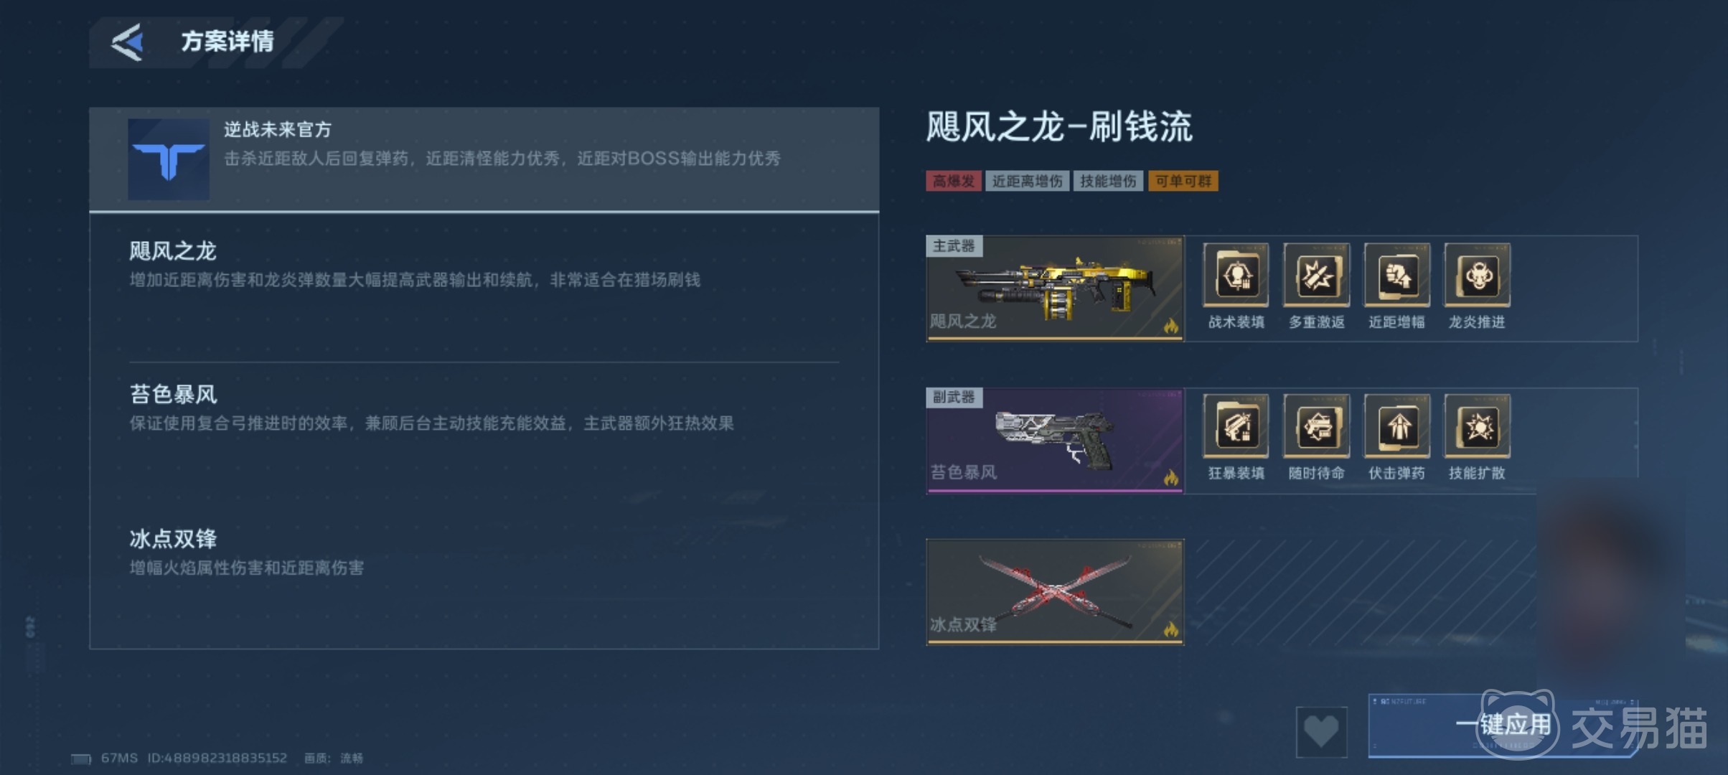Open the 飓风之龙 main weapon thumbnail
The image size is (1728, 775).
tap(1055, 288)
